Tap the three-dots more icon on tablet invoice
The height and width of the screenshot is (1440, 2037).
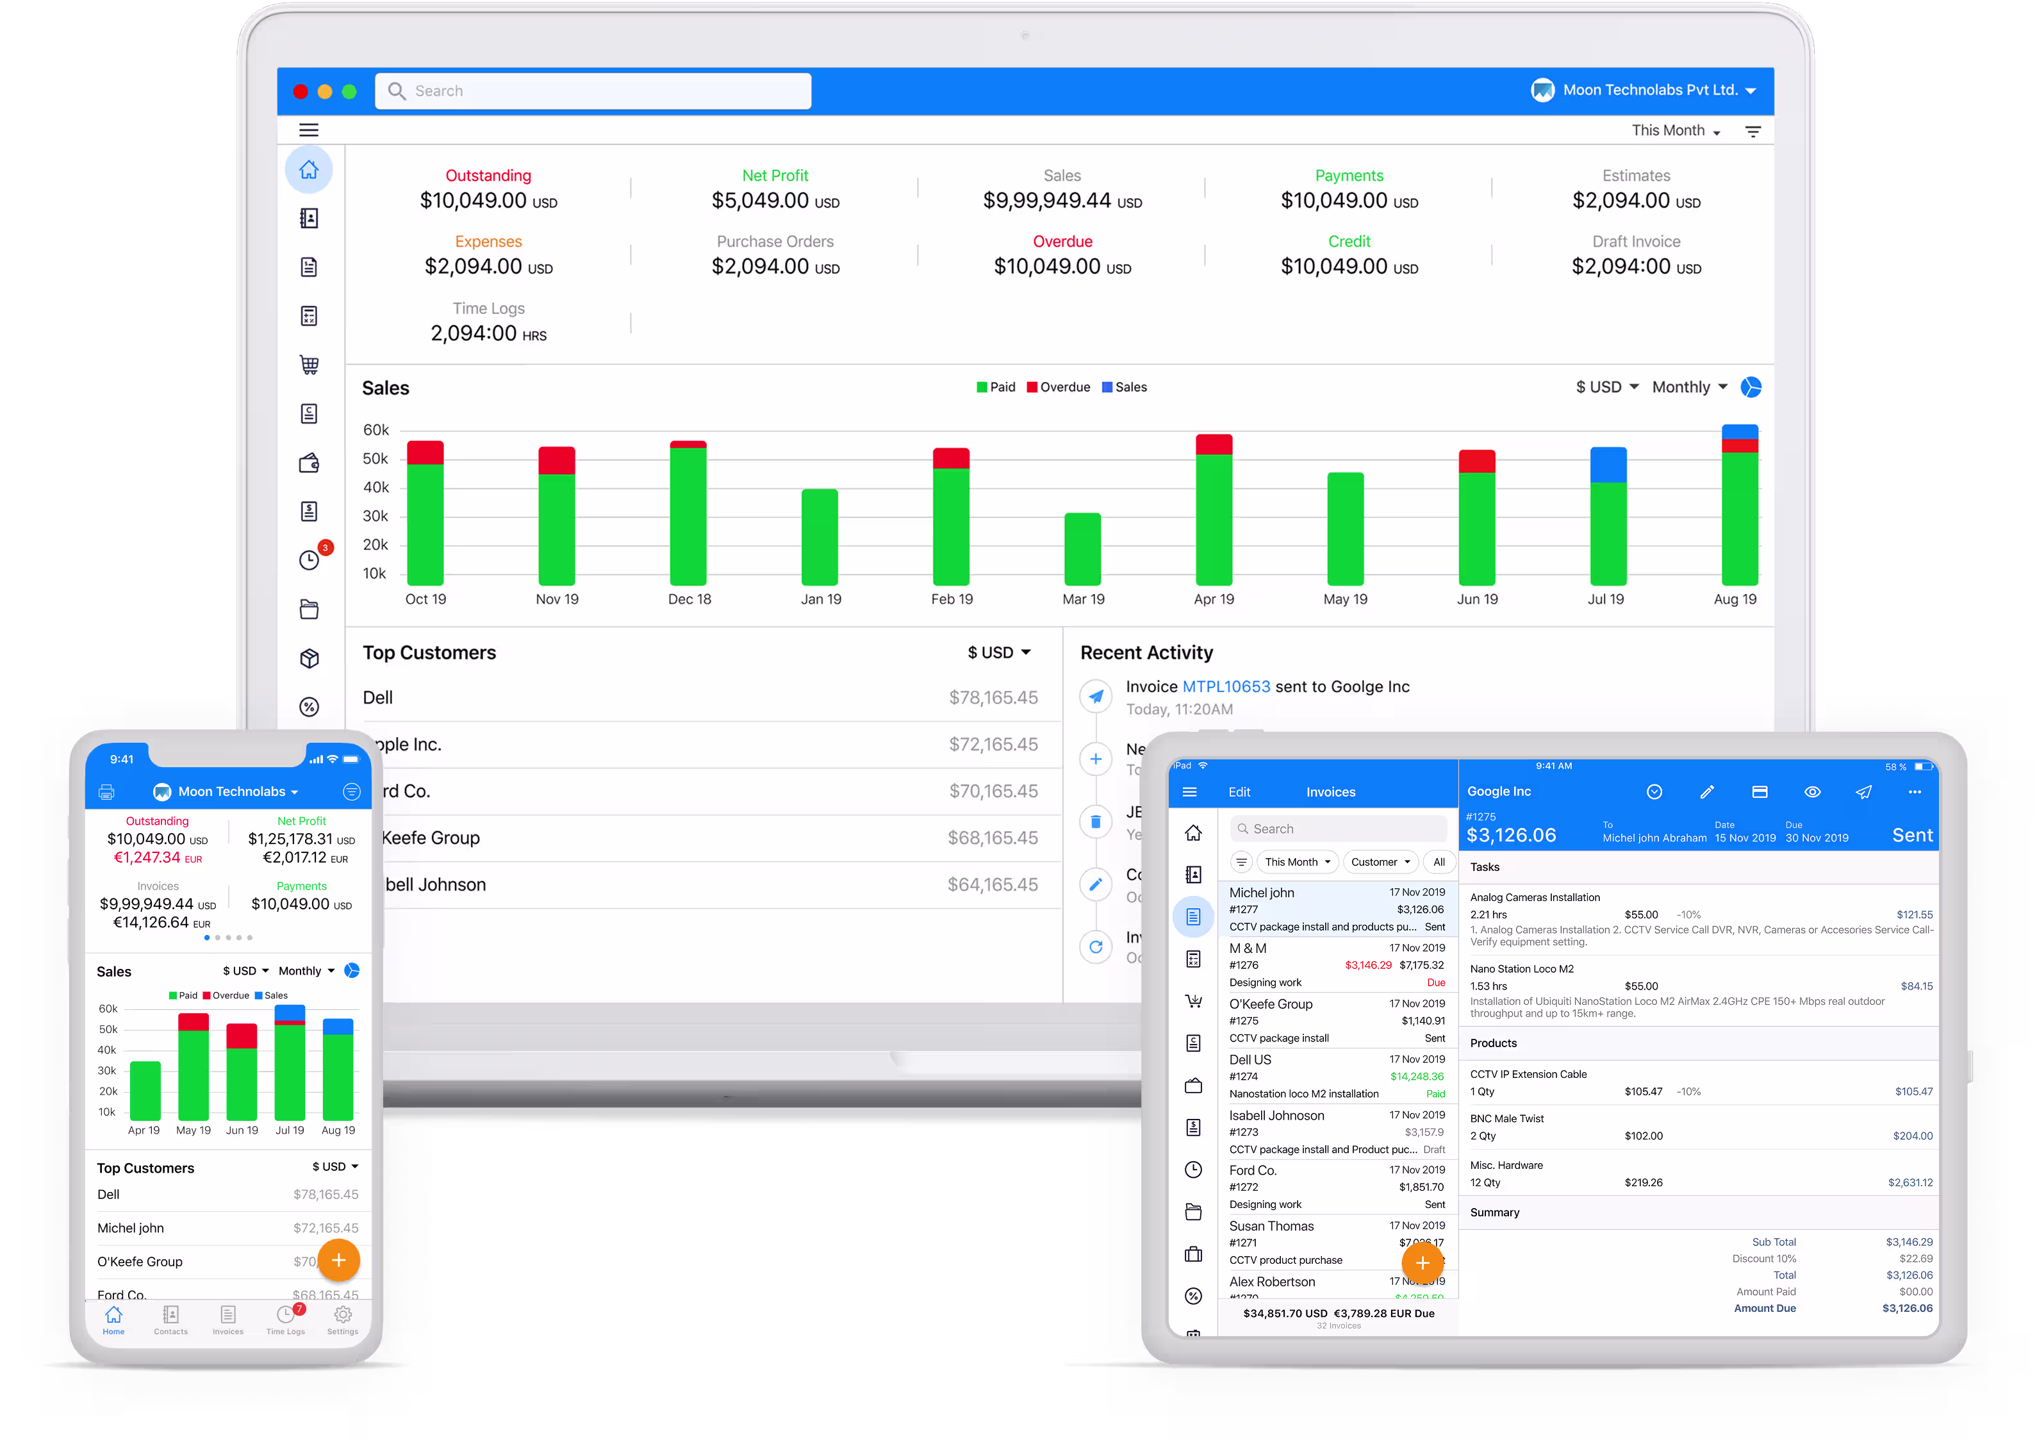click(x=1915, y=792)
